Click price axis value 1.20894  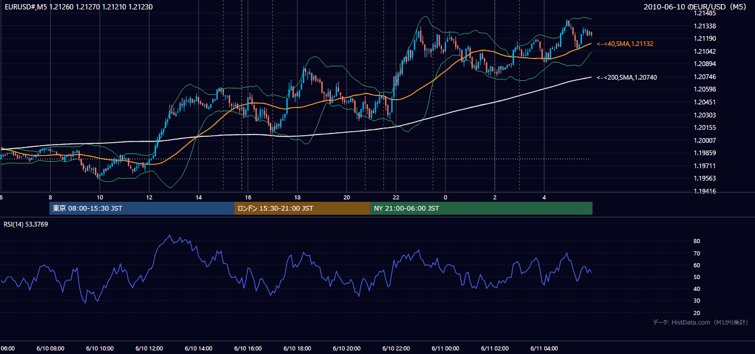click(x=705, y=64)
